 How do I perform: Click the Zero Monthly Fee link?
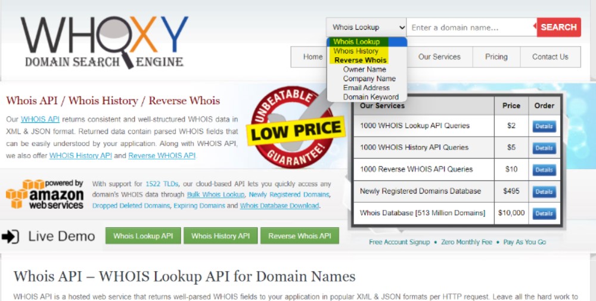click(467, 242)
